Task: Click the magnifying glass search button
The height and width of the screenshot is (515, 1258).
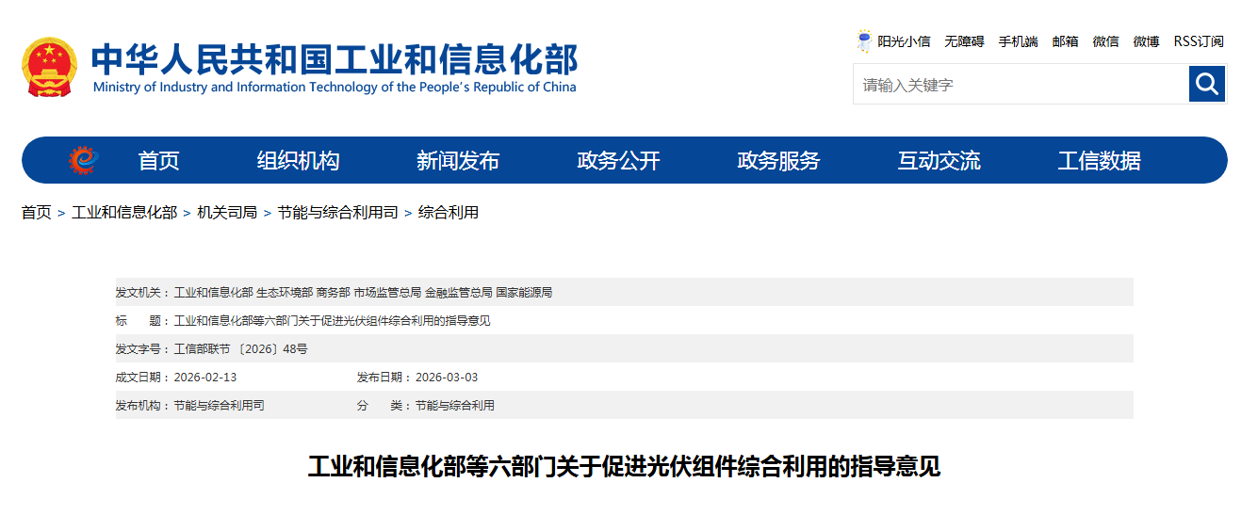Action: [1207, 85]
